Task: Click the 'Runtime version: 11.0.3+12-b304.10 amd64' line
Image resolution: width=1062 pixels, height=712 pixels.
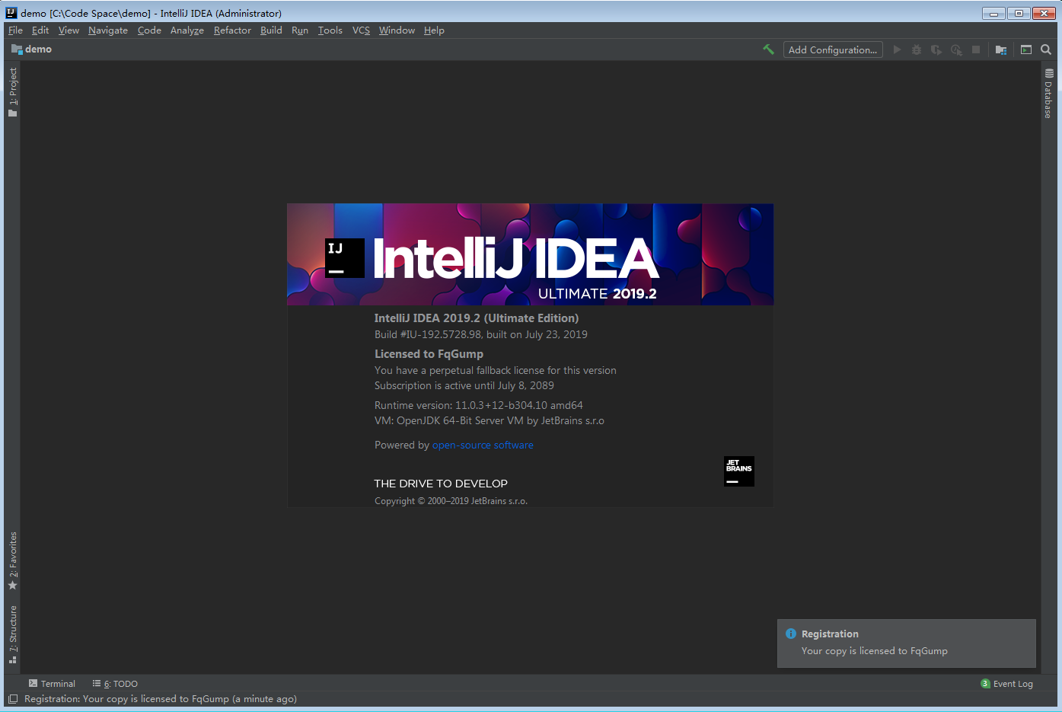Action: point(479,406)
